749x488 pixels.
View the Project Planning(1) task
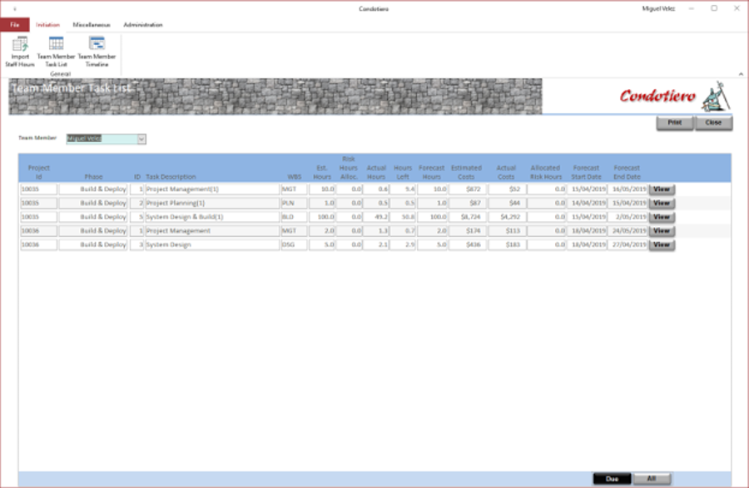pos(662,203)
